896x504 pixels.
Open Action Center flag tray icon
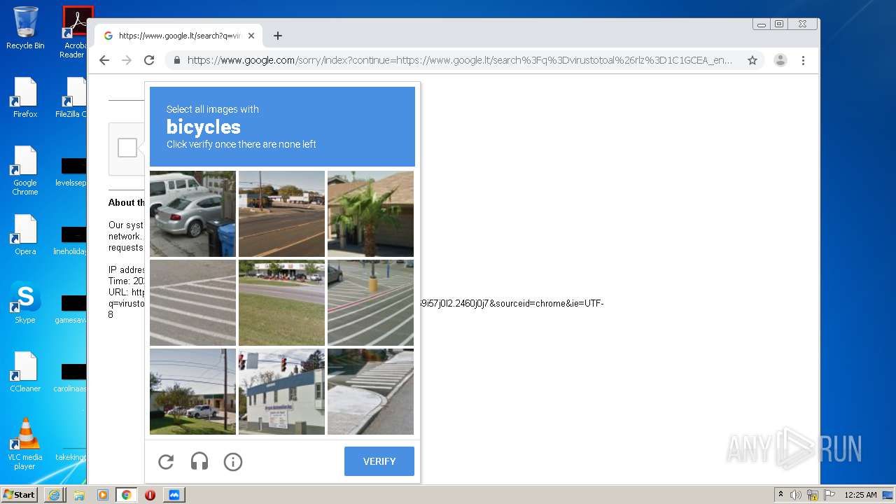[829, 495]
